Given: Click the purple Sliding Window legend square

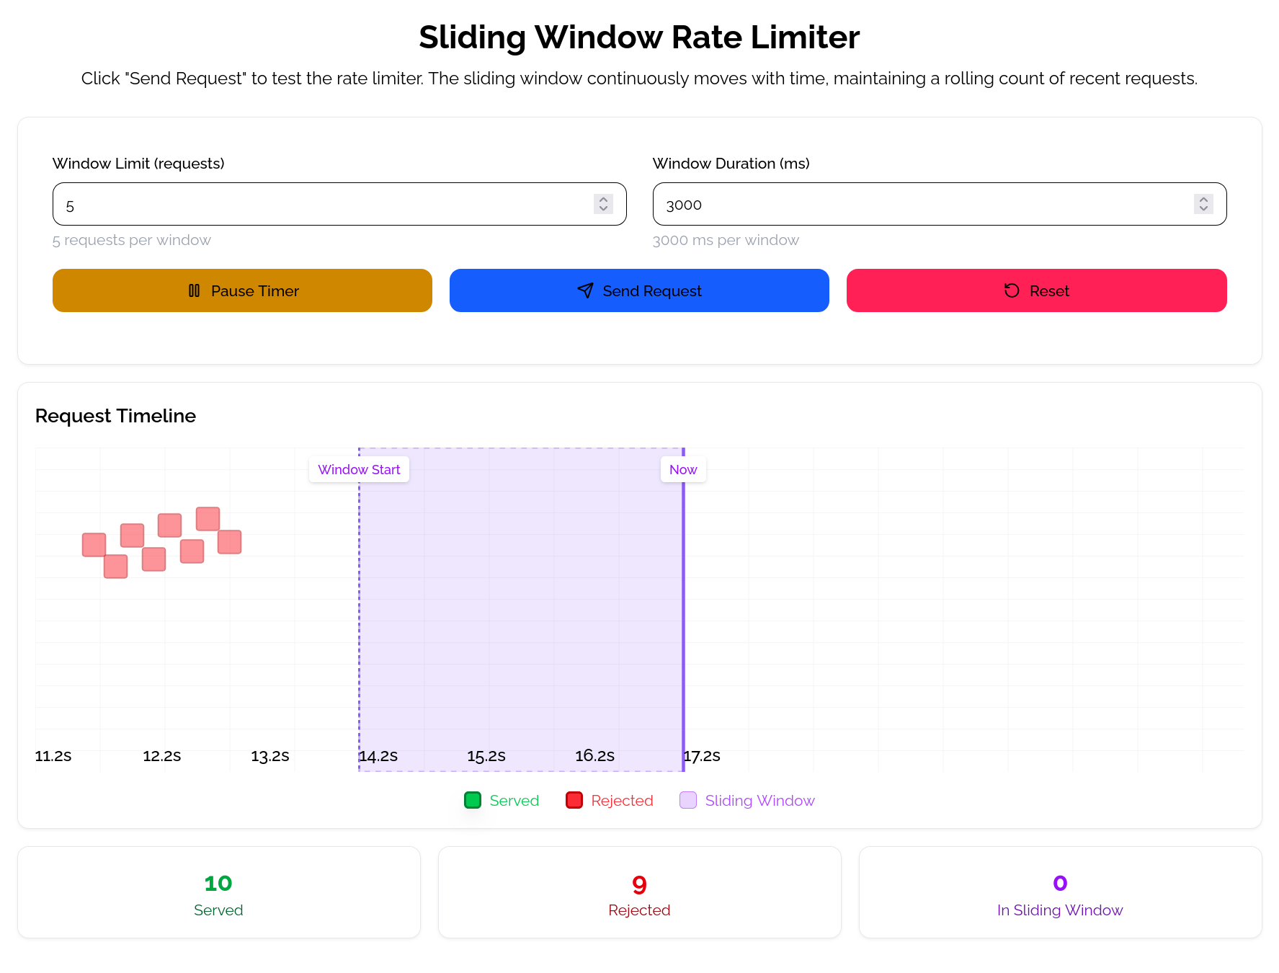Looking at the screenshot, I should (x=687, y=800).
